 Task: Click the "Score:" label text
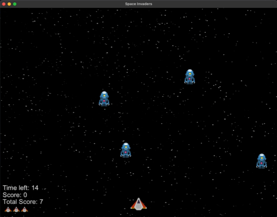pyautogui.click(x=12, y=195)
